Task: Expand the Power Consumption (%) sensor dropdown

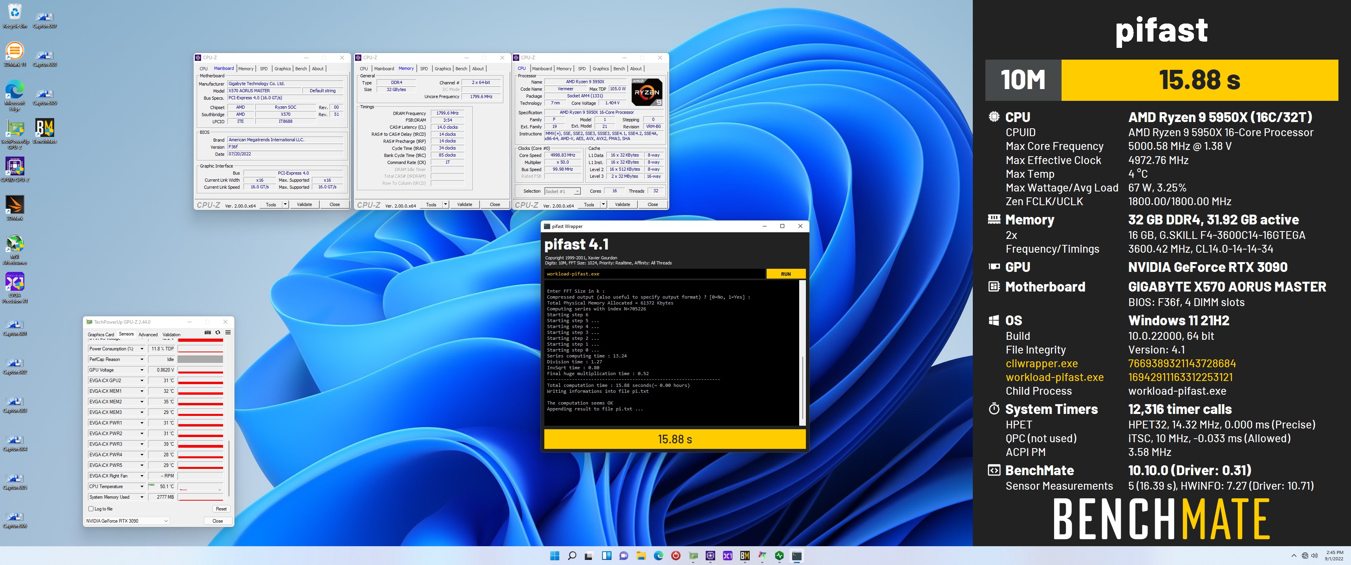Action: [x=142, y=348]
